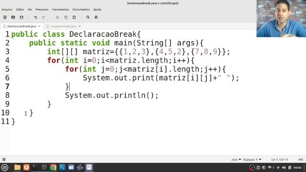The height and width of the screenshot is (172, 306).
Task: Open the printer tray icon
Action: coord(270,168)
